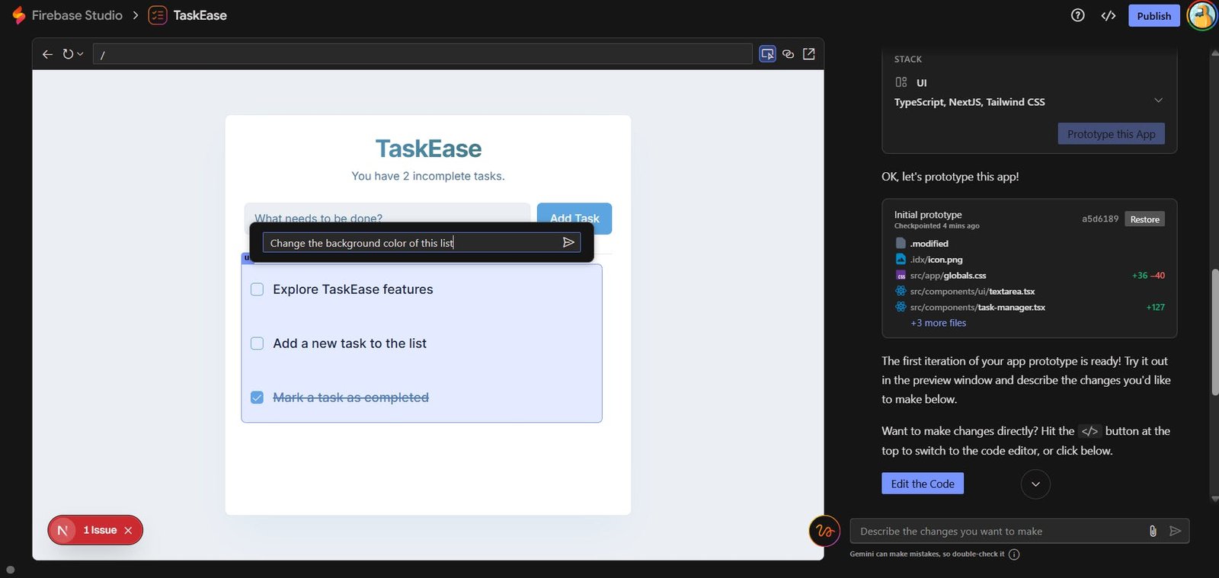Open the reload options dropdown arrow
The height and width of the screenshot is (578, 1219).
pos(80,54)
